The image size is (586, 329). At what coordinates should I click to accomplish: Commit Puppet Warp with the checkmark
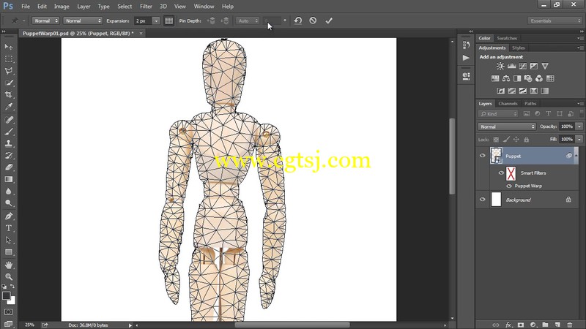pos(329,21)
